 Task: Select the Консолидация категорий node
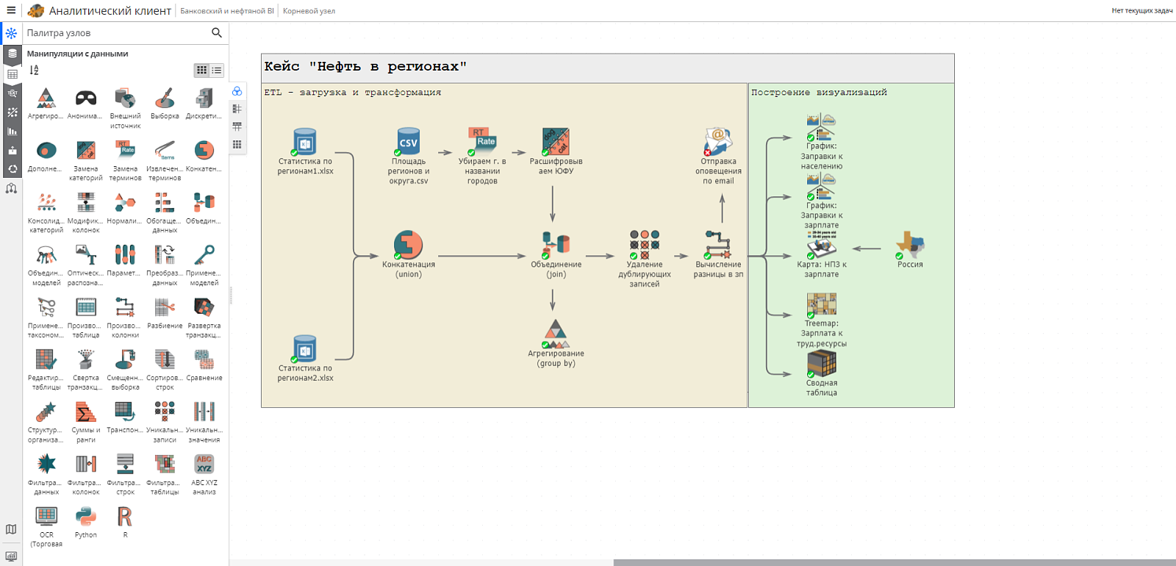(46, 203)
